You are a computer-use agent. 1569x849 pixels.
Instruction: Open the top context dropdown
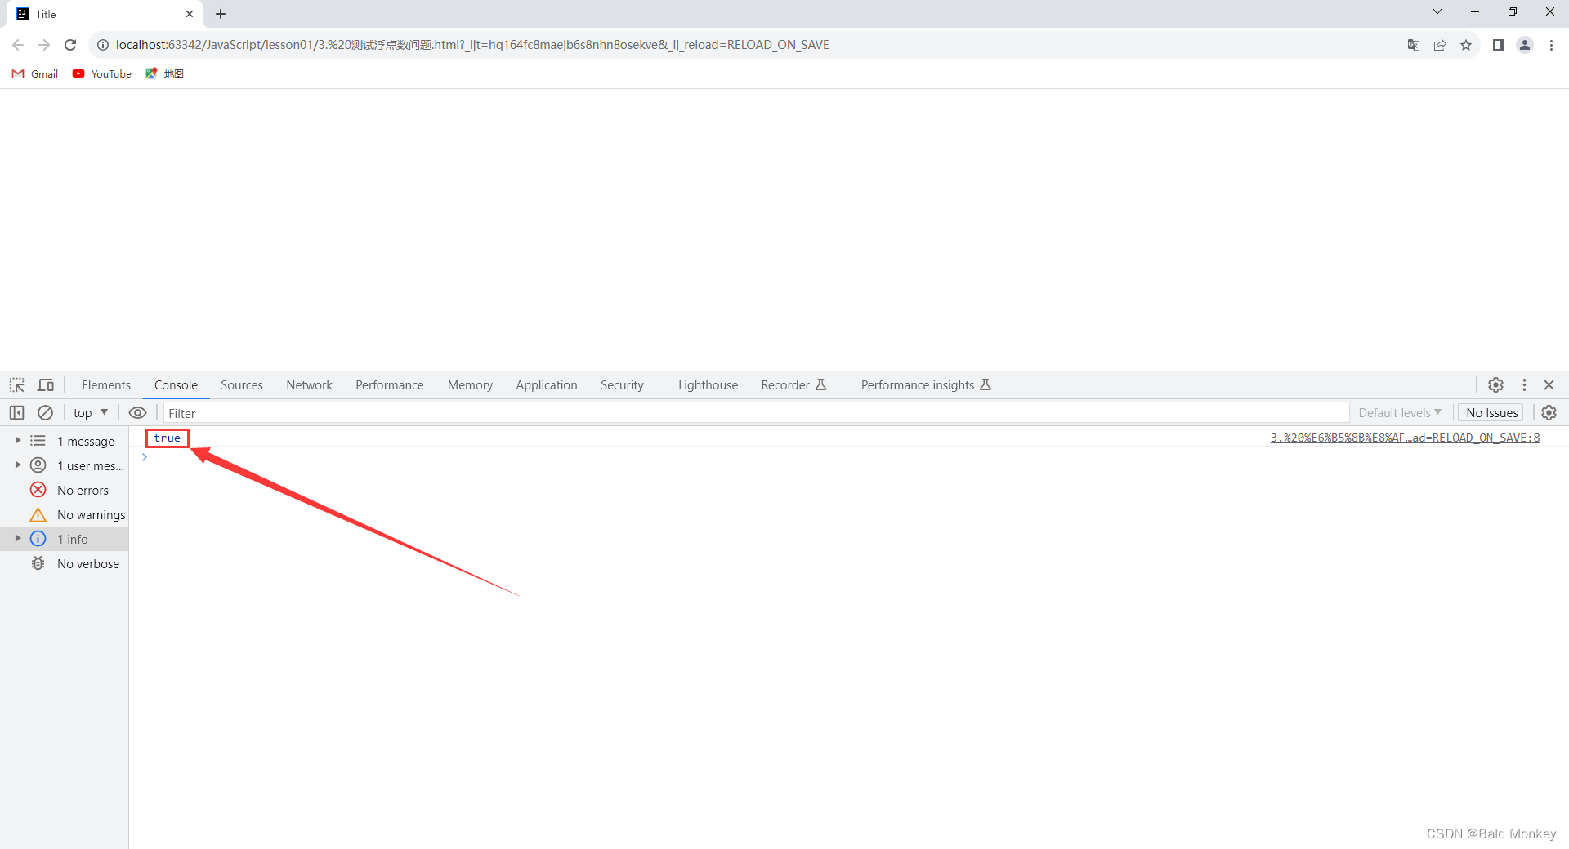91,413
